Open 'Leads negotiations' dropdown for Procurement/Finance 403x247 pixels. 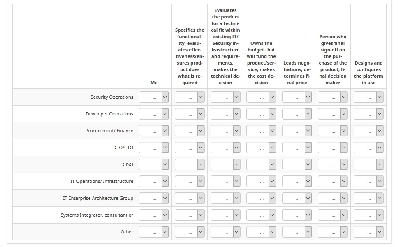pos(297,131)
